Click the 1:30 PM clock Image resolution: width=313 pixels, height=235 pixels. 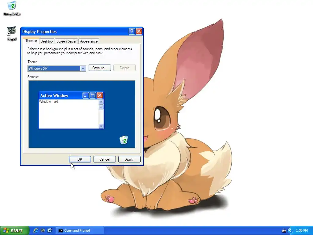click(302, 230)
